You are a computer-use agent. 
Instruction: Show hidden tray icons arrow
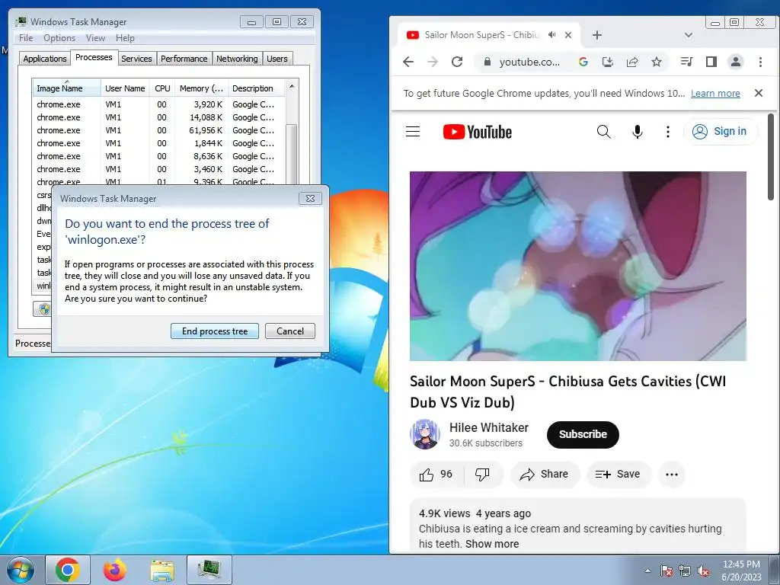point(647,571)
